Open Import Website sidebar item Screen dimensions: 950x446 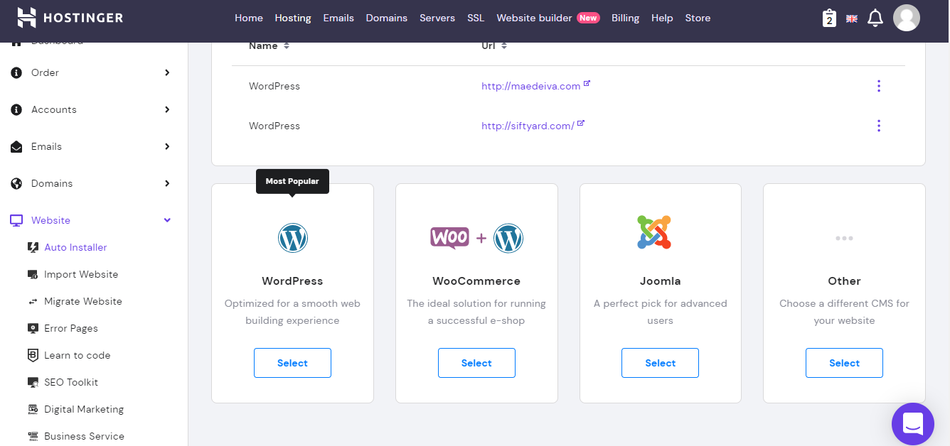[81, 274]
